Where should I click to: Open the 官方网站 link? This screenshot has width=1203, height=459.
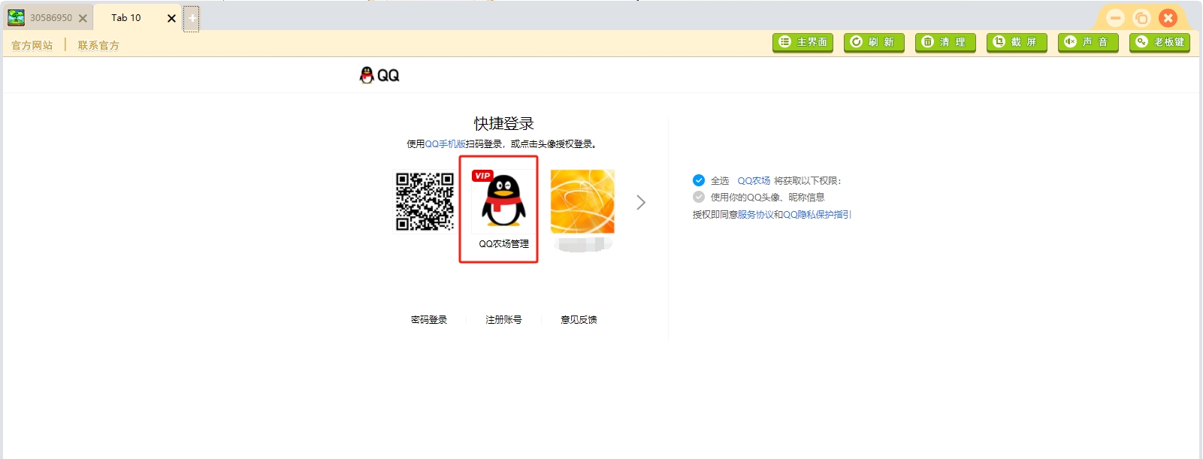point(32,45)
